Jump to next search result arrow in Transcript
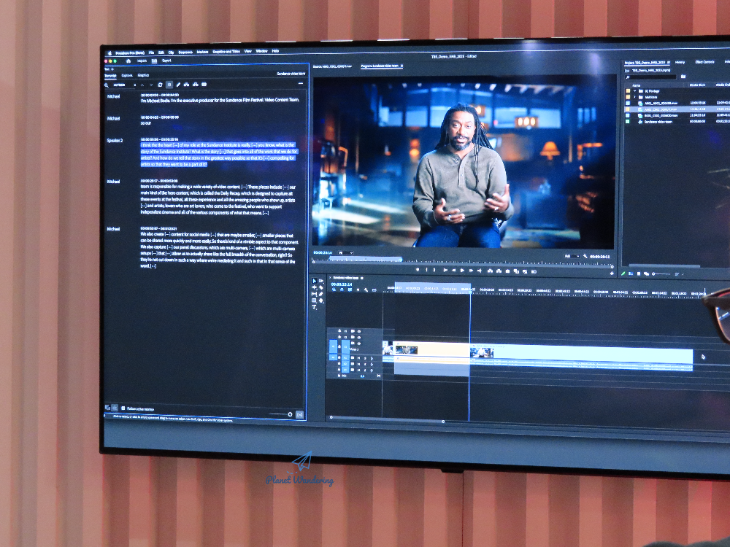 coord(151,85)
